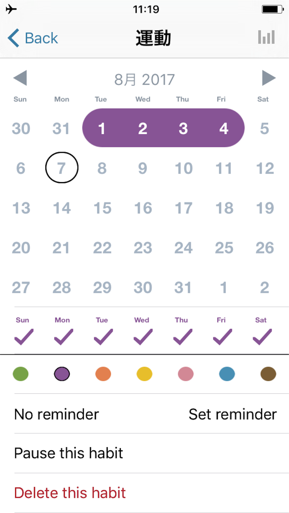
Task: Select circled day 7 in calendar
Action: 62,168
